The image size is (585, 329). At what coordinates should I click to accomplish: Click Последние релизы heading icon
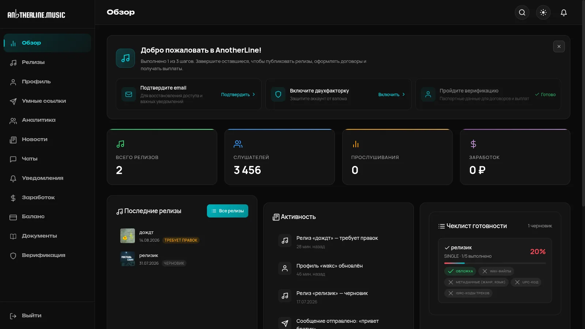[x=120, y=211]
